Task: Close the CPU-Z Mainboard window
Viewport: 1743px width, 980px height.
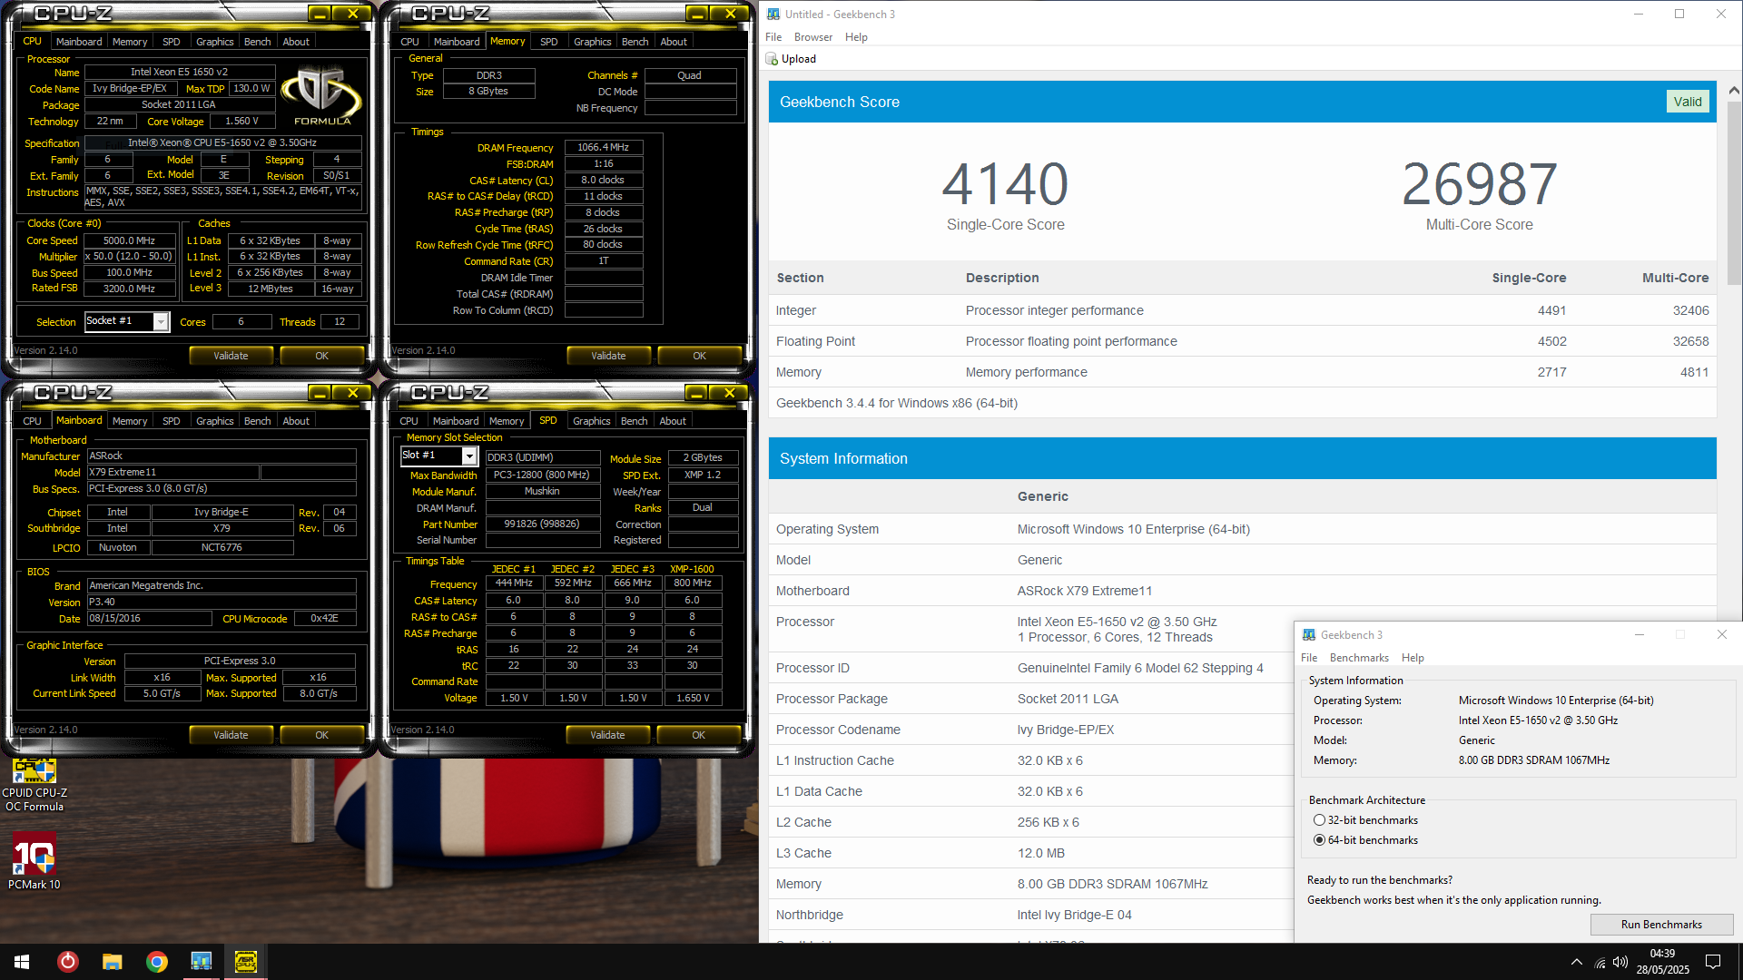Action: [352, 393]
